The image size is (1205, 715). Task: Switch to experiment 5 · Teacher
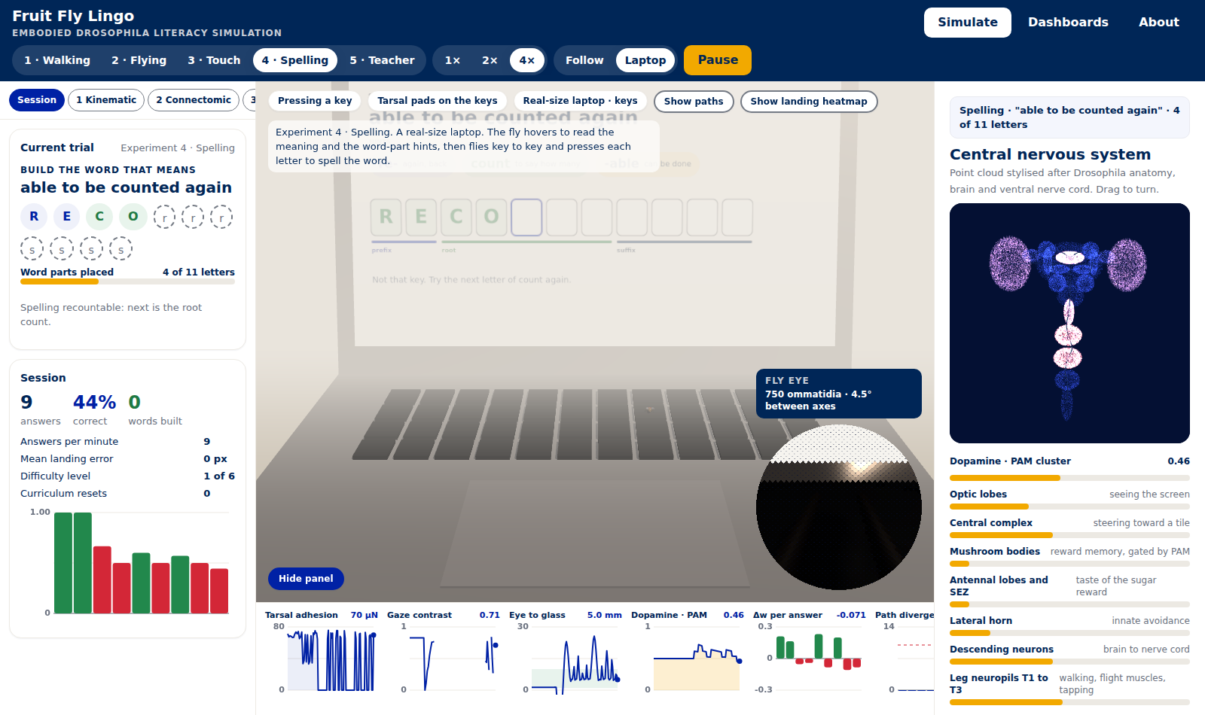coord(382,60)
